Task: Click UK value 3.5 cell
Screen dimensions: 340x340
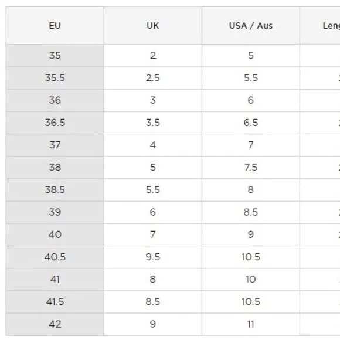Action: tap(153, 123)
